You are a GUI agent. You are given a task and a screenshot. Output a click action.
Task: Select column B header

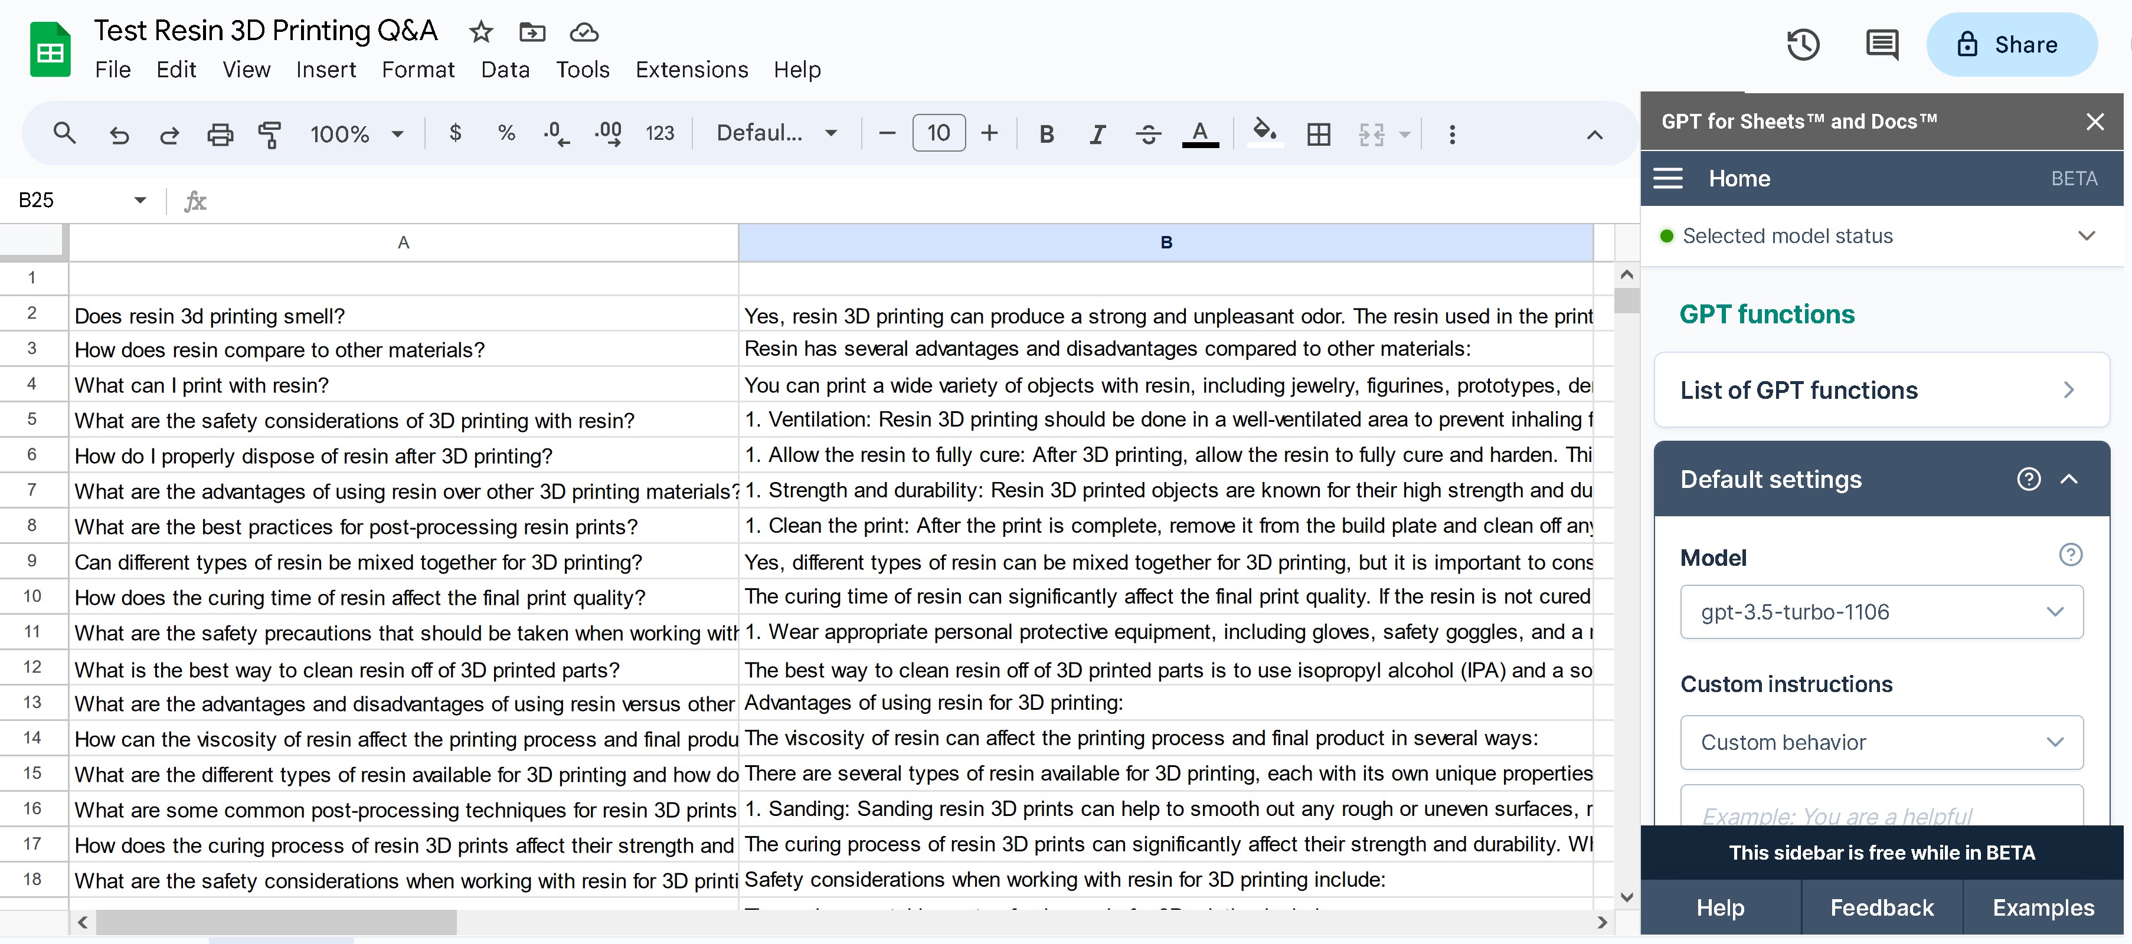1165,242
